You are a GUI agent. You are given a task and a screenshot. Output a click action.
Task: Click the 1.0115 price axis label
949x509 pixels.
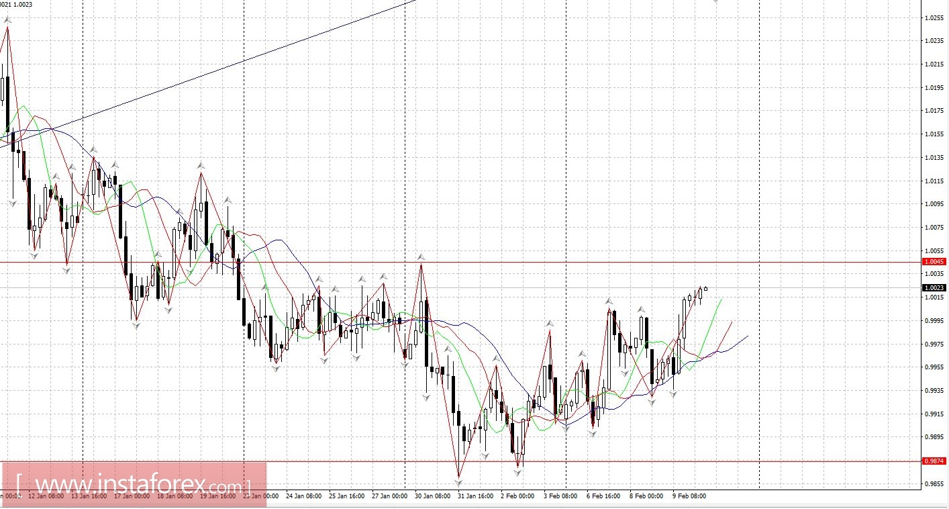[934, 181]
